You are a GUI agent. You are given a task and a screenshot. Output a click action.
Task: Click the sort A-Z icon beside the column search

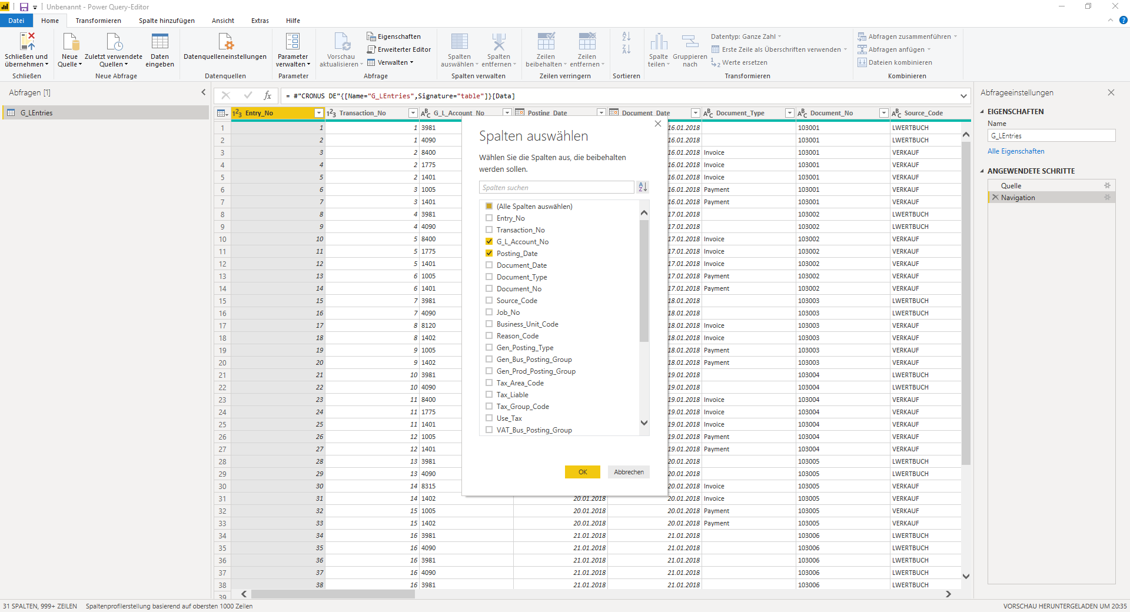643,187
